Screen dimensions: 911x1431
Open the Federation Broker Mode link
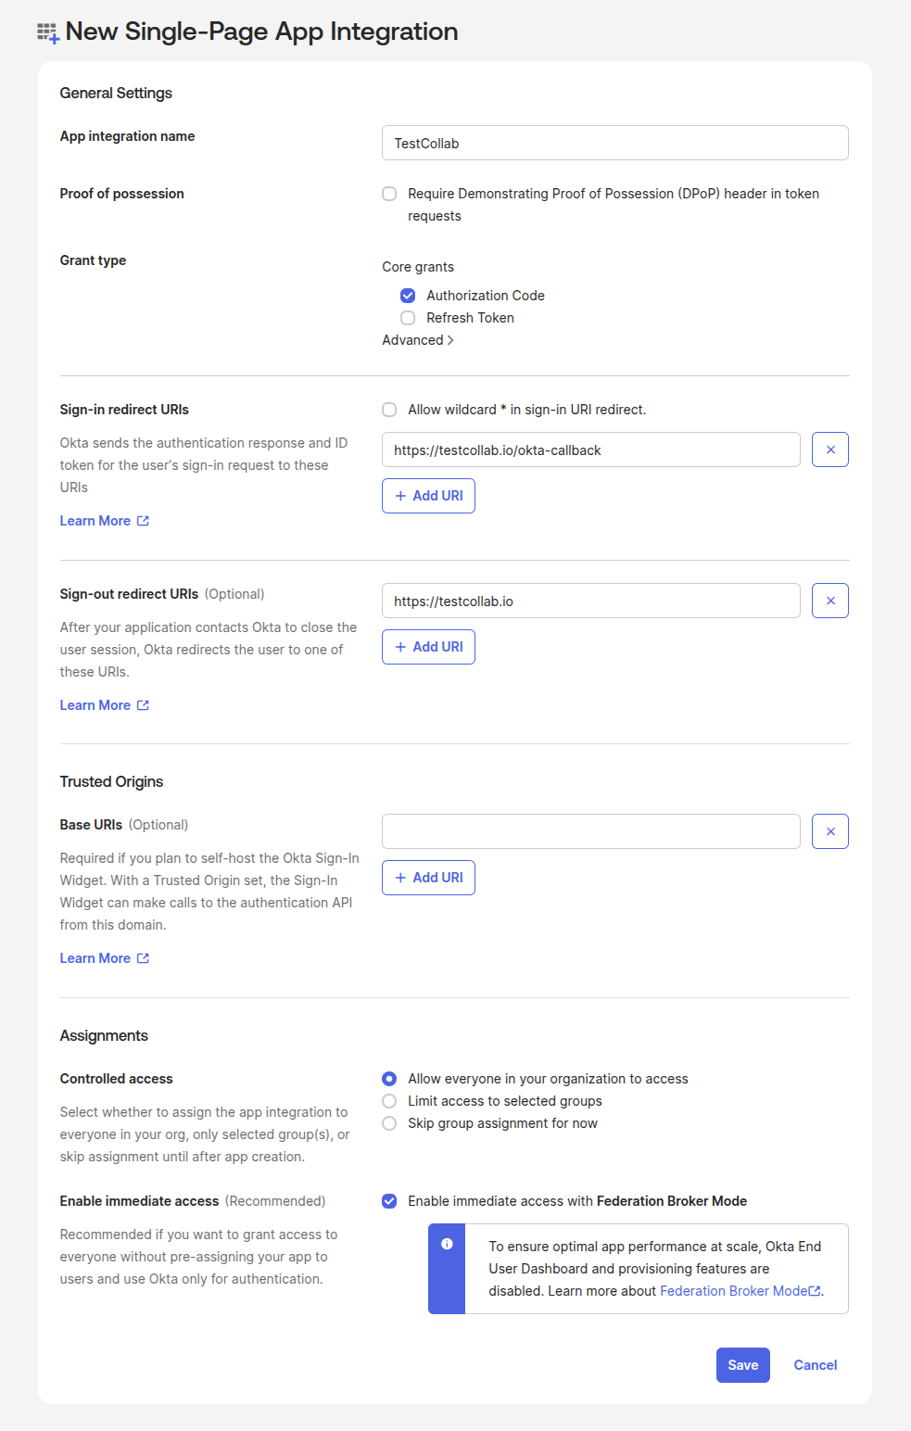(740, 1291)
